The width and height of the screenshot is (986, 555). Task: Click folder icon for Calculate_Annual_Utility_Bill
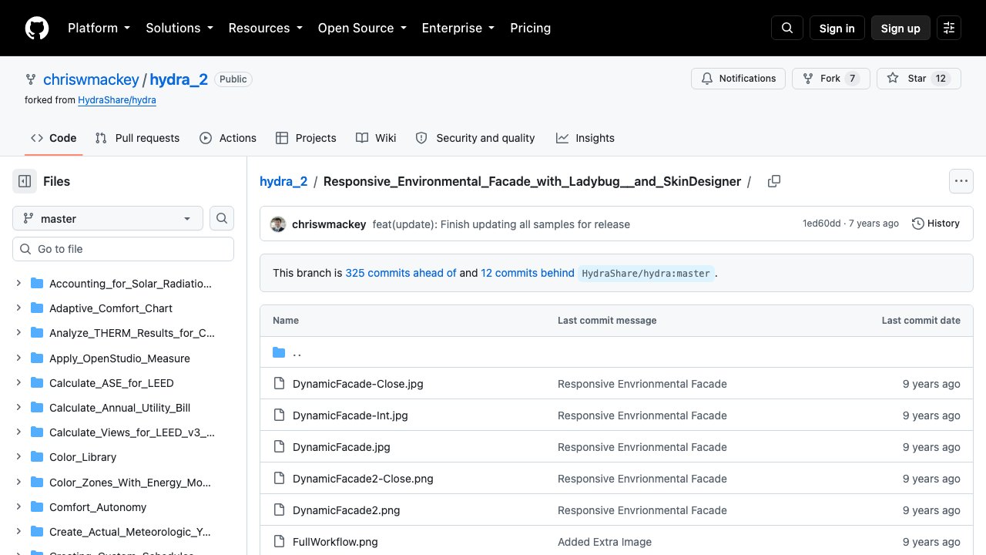37,408
